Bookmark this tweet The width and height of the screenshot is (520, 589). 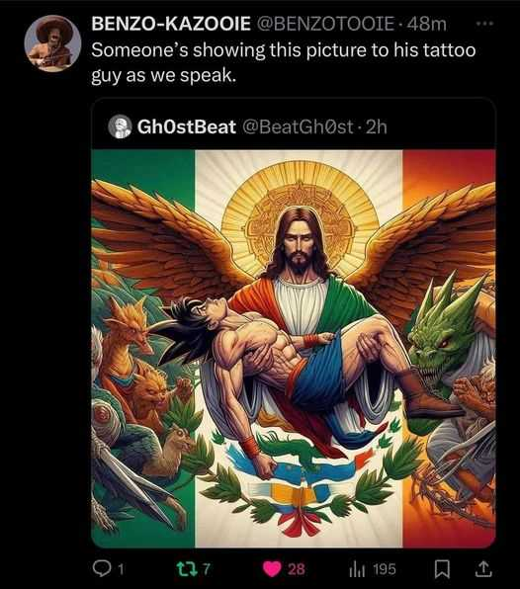[442, 569]
